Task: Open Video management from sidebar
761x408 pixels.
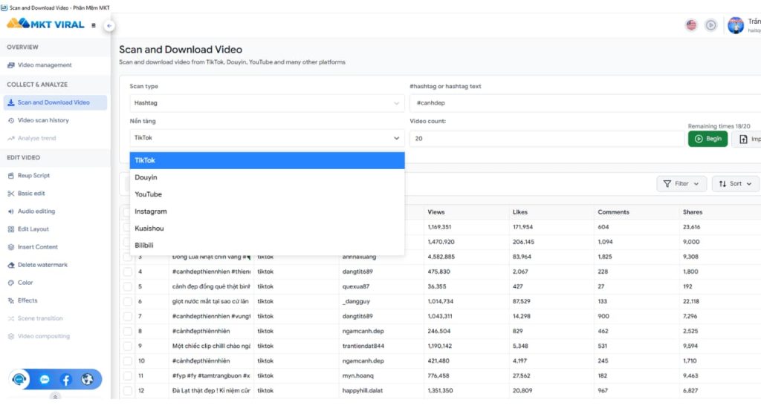Action: pos(40,65)
